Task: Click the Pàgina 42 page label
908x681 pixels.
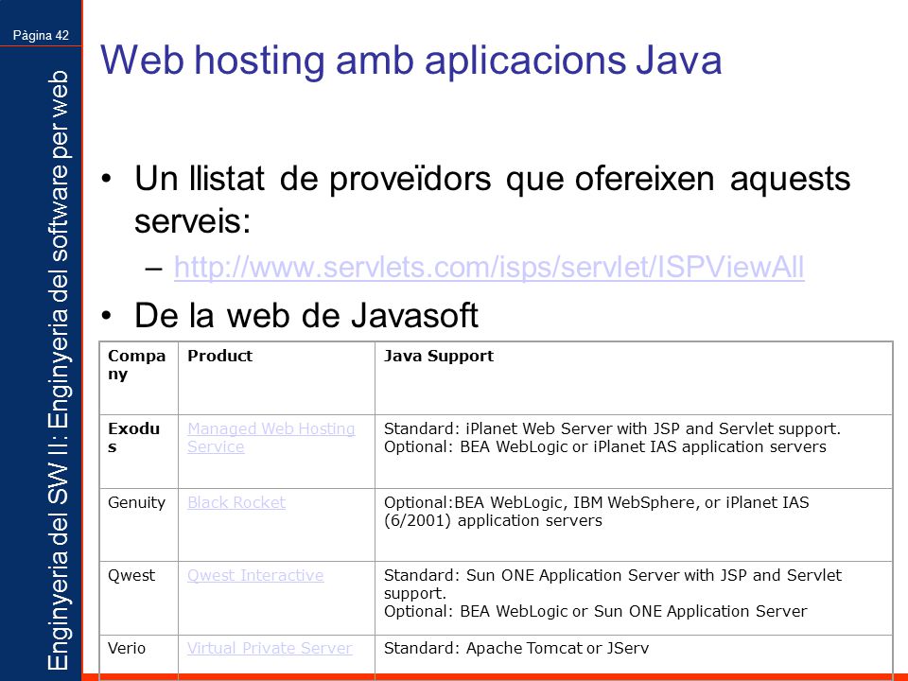Action: click(41, 35)
